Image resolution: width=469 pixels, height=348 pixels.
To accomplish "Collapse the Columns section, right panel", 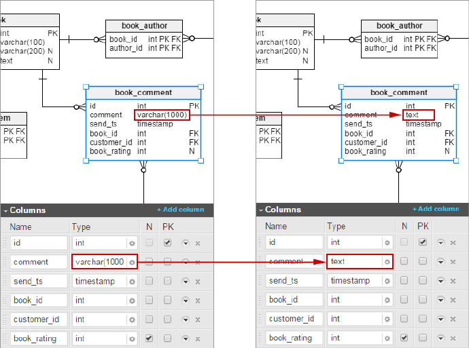I will pyautogui.click(x=261, y=210).
